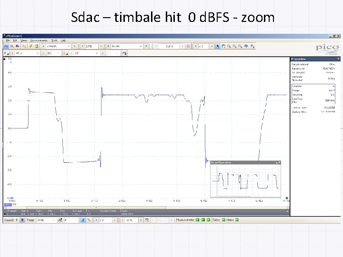Select the arrow Selection tool
This screenshot has height=257, width=343.
pyautogui.click(x=218, y=46)
